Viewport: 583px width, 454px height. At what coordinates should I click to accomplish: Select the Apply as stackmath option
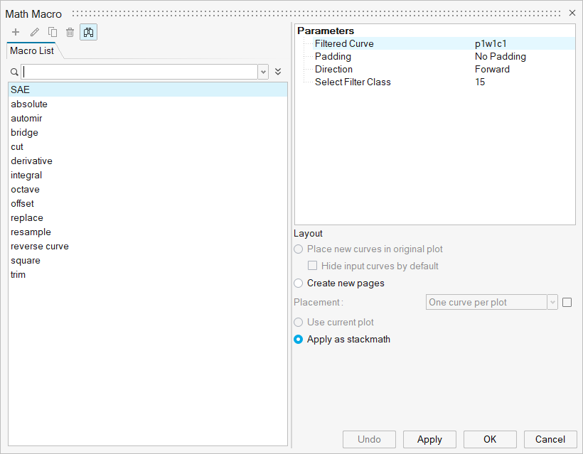[299, 340]
